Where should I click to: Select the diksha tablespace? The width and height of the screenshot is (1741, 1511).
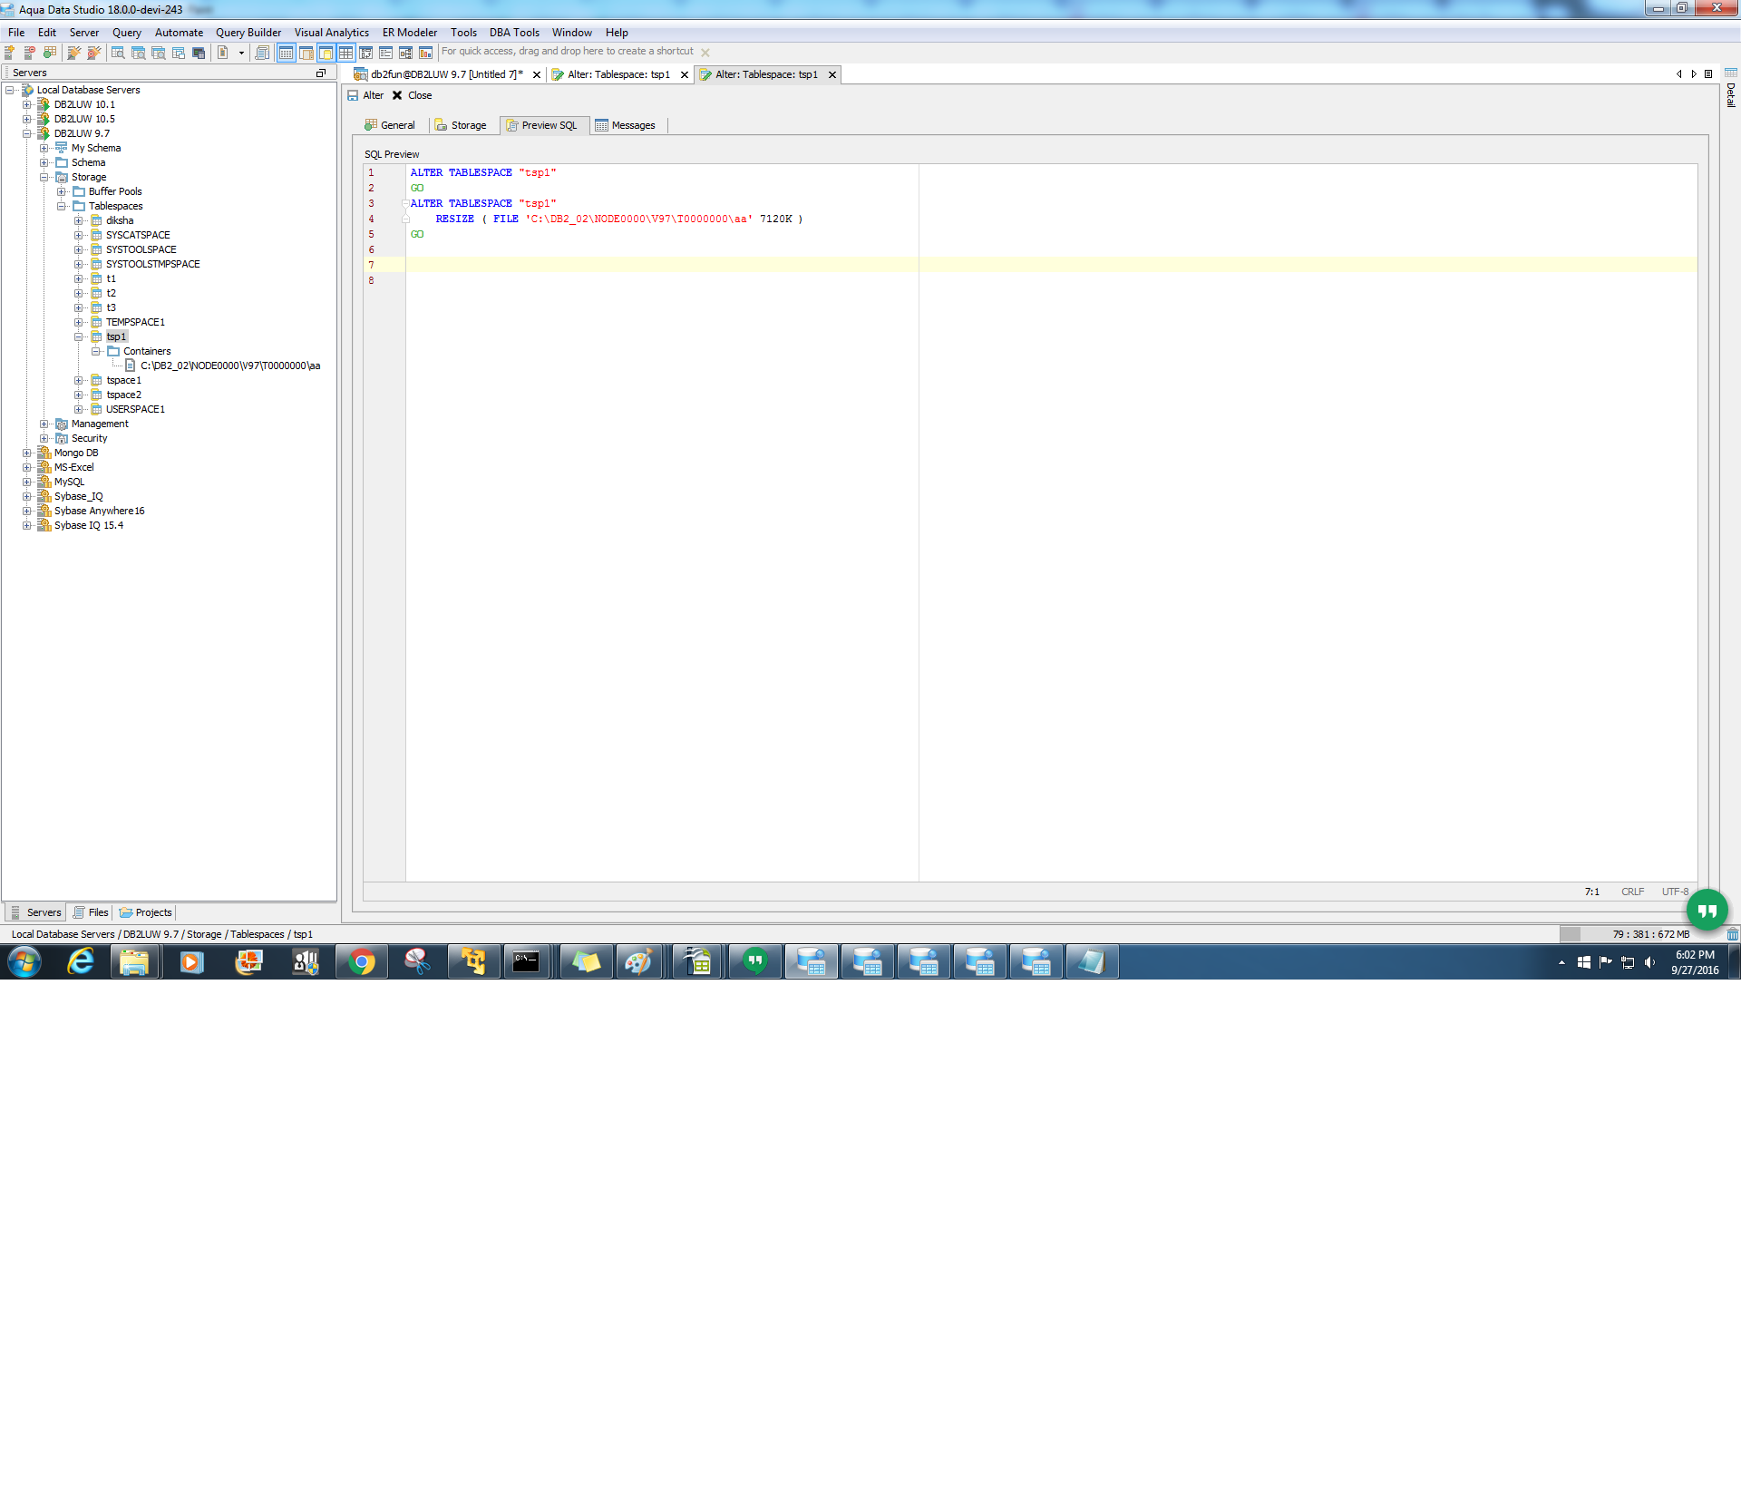[x=120, y=220]
